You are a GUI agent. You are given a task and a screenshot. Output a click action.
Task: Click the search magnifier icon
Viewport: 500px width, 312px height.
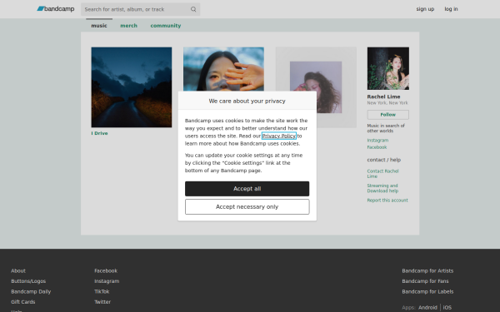(193, 9)
